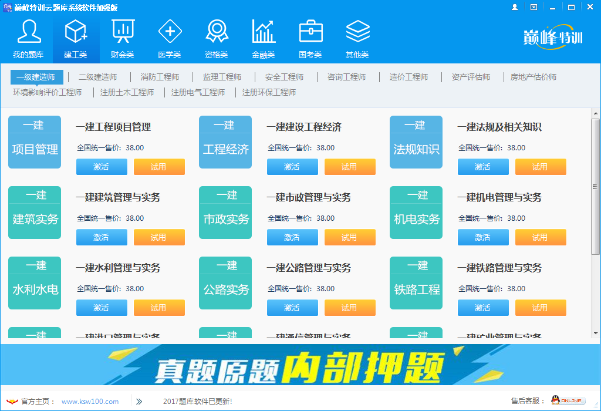Select the 消防工程师 tab

pos(159,76)
